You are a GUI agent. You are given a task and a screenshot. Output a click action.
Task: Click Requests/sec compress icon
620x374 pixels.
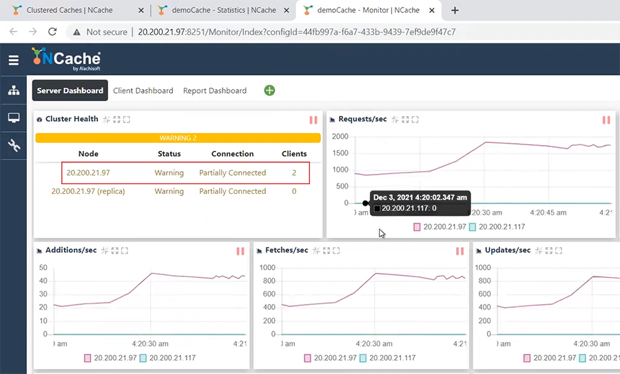395,119
